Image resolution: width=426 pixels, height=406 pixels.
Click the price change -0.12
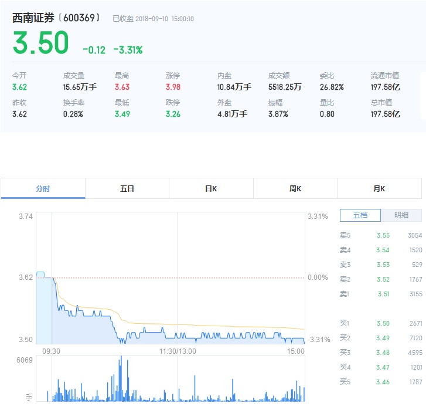pyautogui.click(x=94, y=50)
